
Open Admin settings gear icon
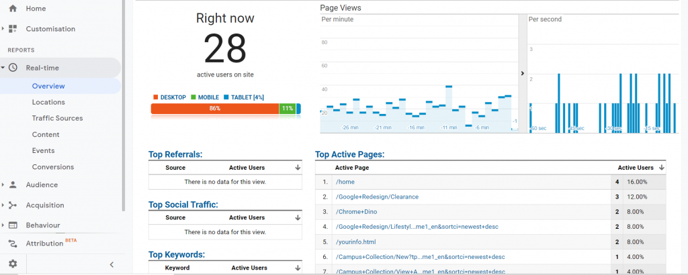13,264
